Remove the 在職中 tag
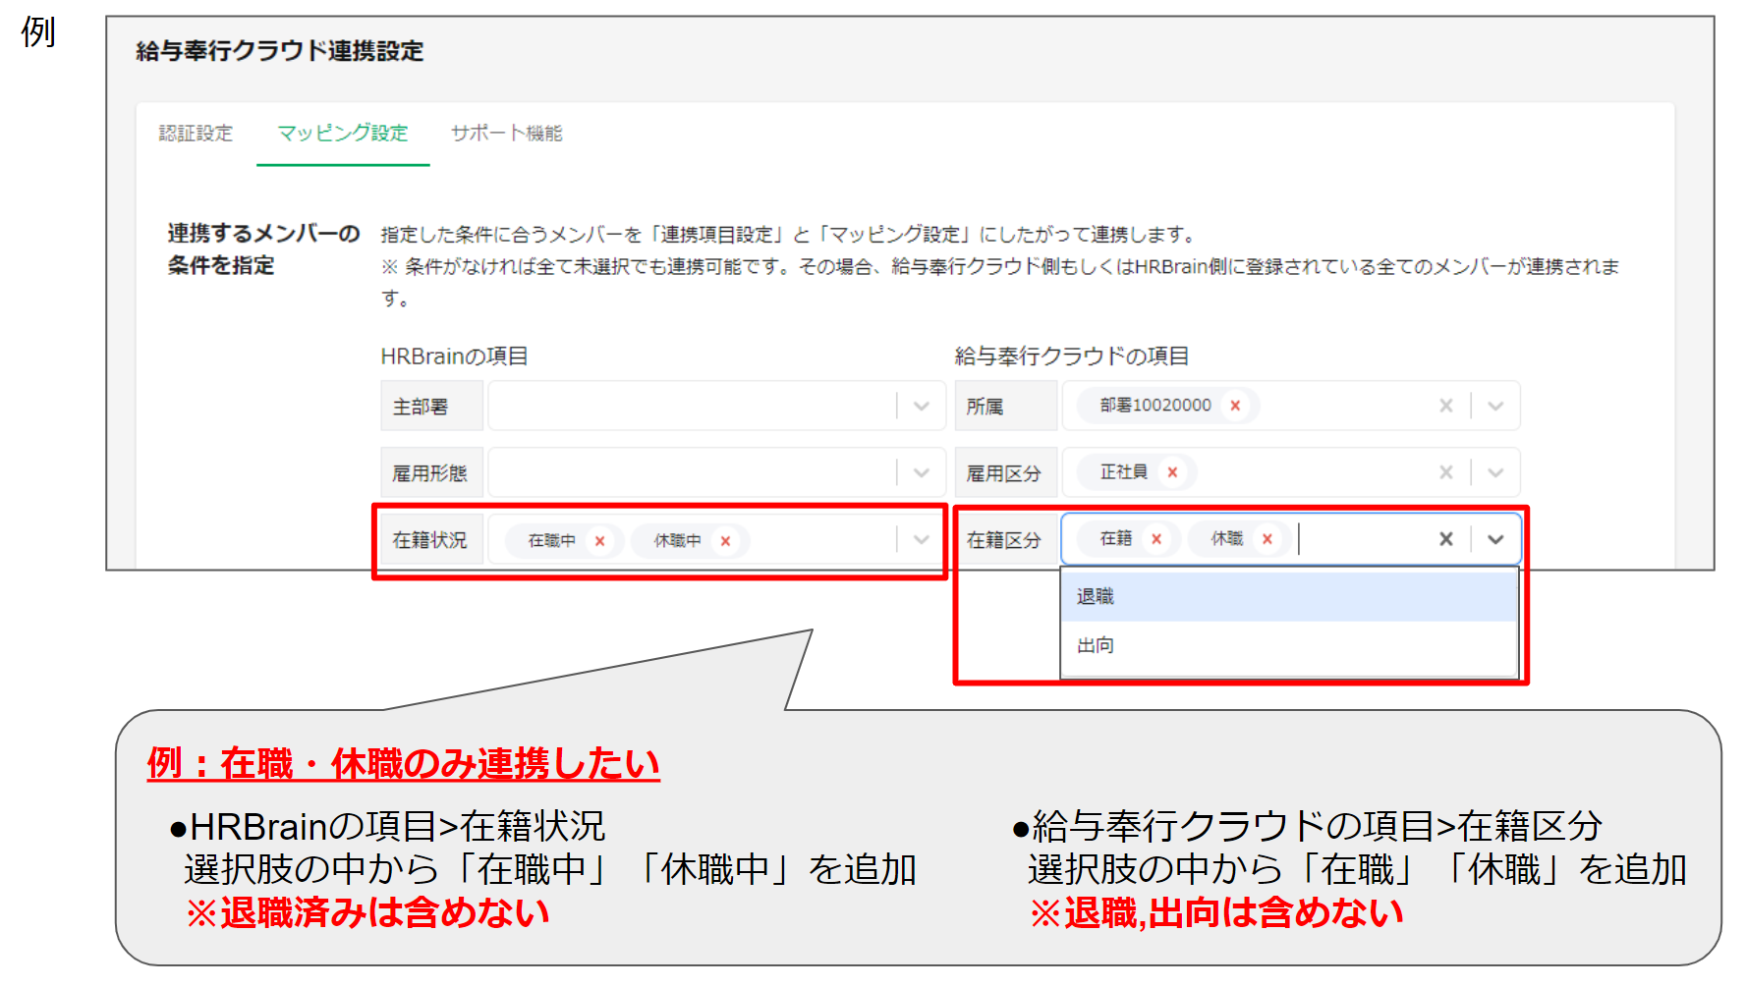Image resolution: width=1745 pixels, height=987 pixels. 599,541
